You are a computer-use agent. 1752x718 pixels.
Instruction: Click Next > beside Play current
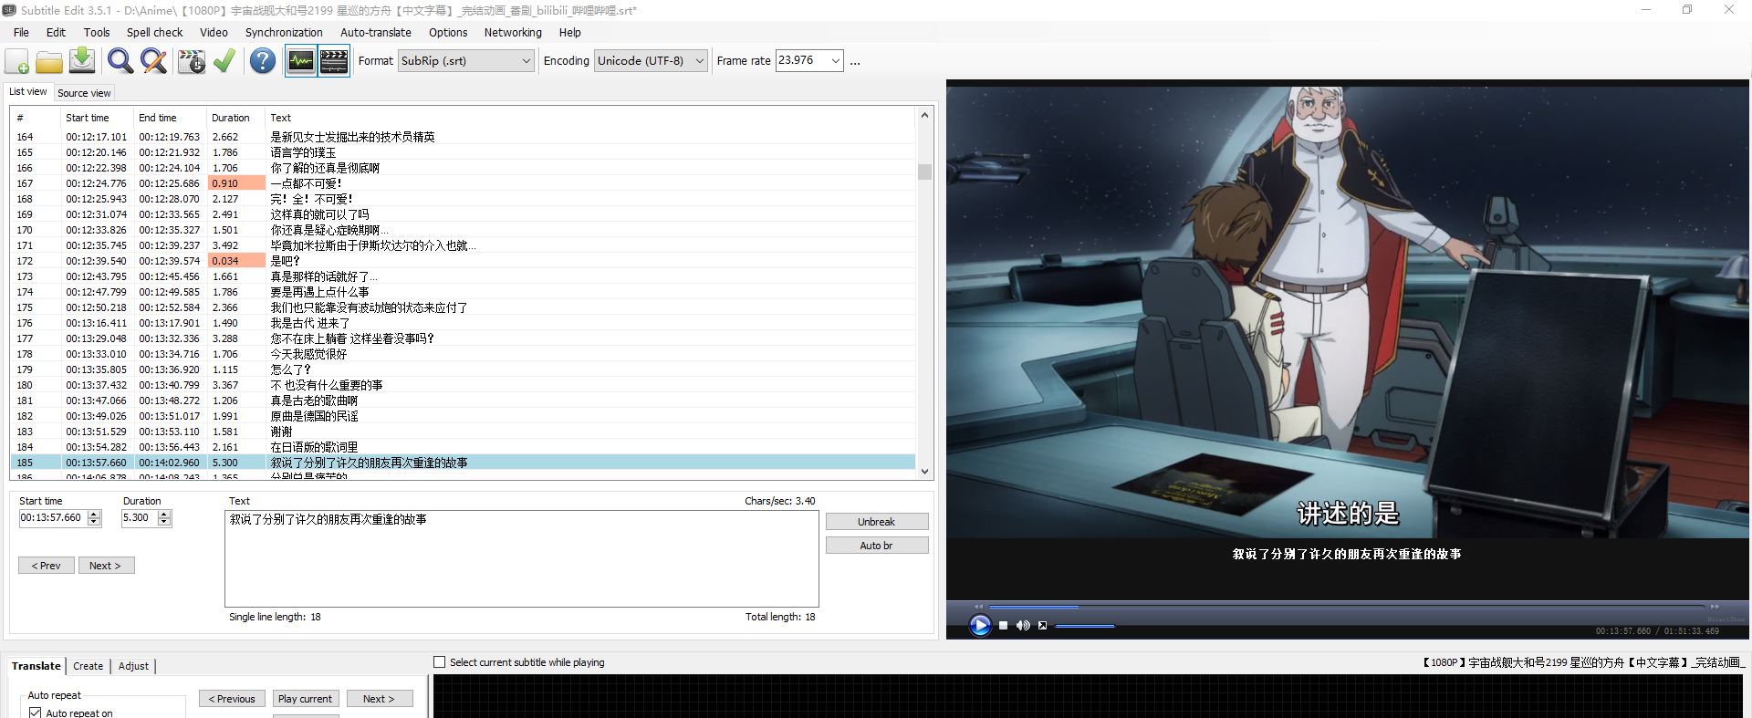(380, 699)
